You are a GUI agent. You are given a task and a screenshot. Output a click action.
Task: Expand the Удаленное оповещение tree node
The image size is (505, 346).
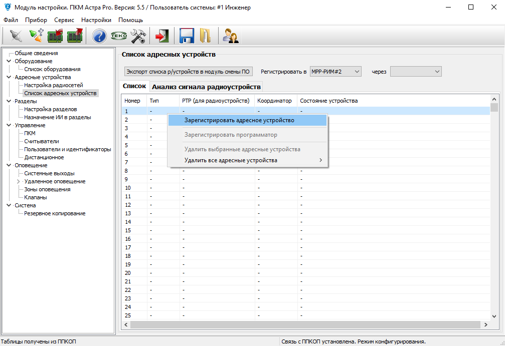pos(19,181)
